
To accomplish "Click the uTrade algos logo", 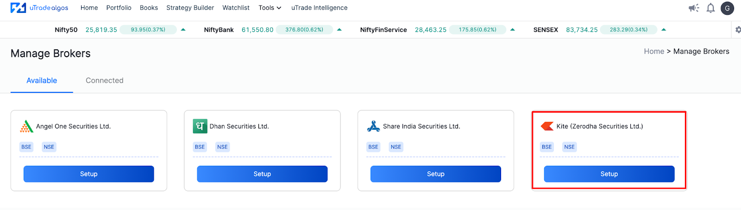I will coord(39,8).
